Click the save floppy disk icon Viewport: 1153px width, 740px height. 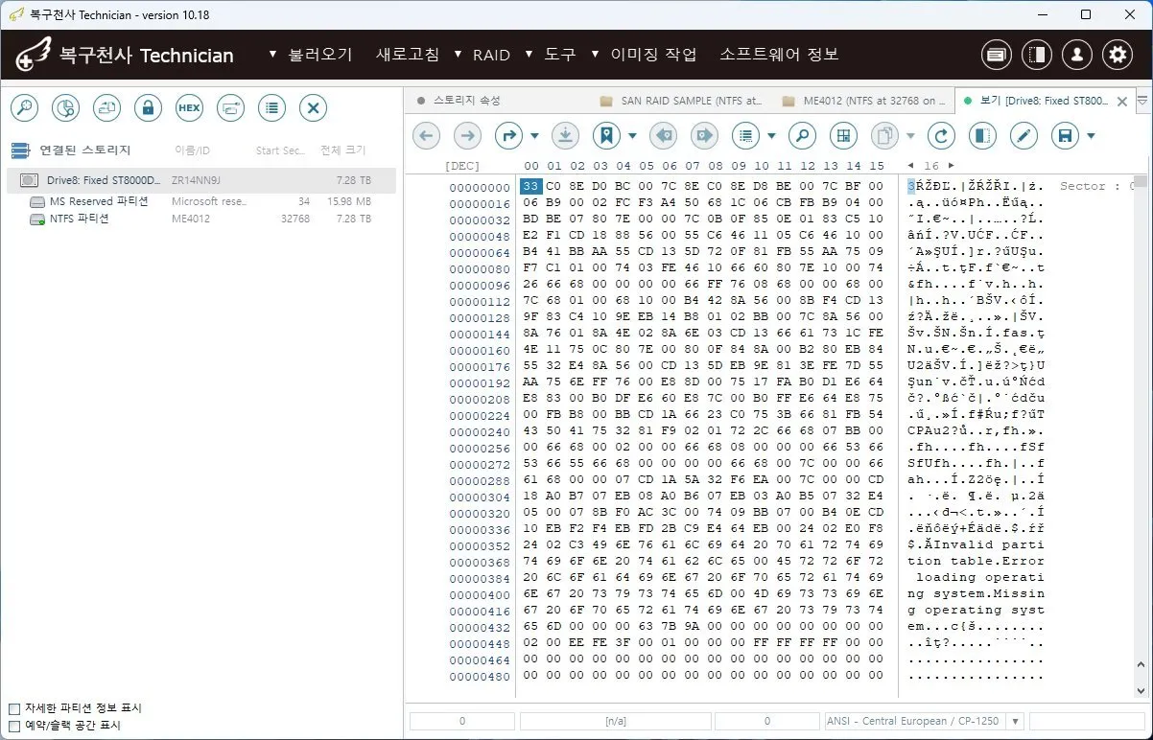1066,136
